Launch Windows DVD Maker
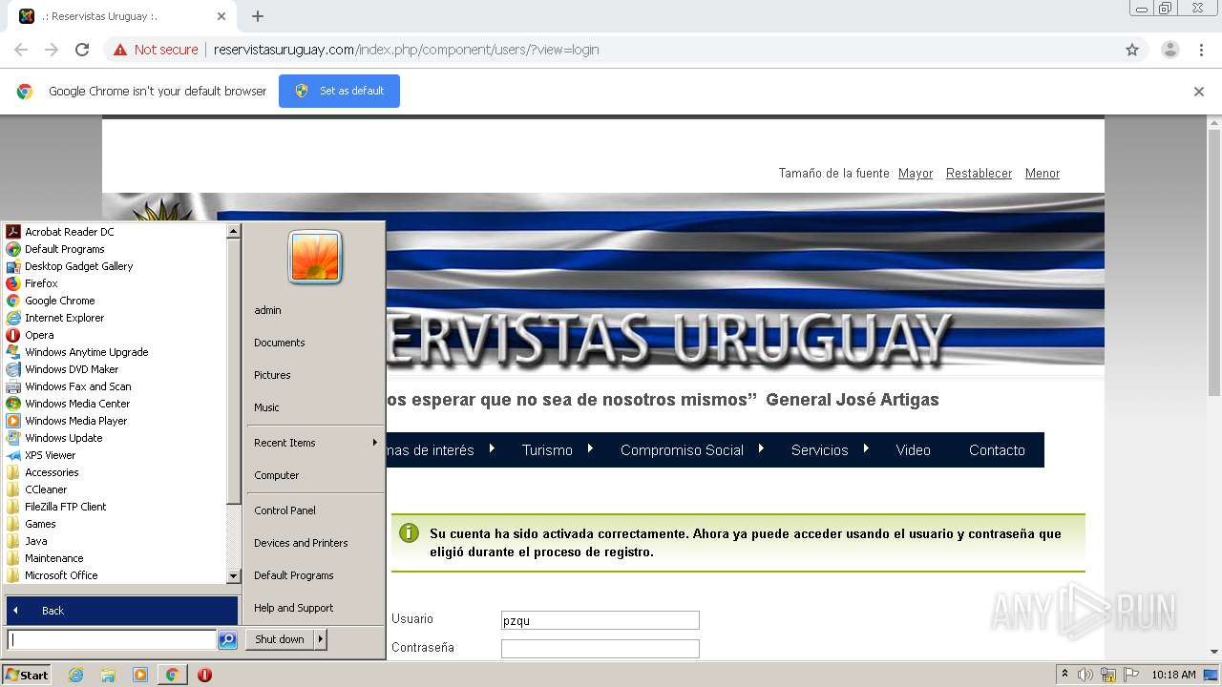Screen dimensions: 1222x687 click(x=72, y=369)
